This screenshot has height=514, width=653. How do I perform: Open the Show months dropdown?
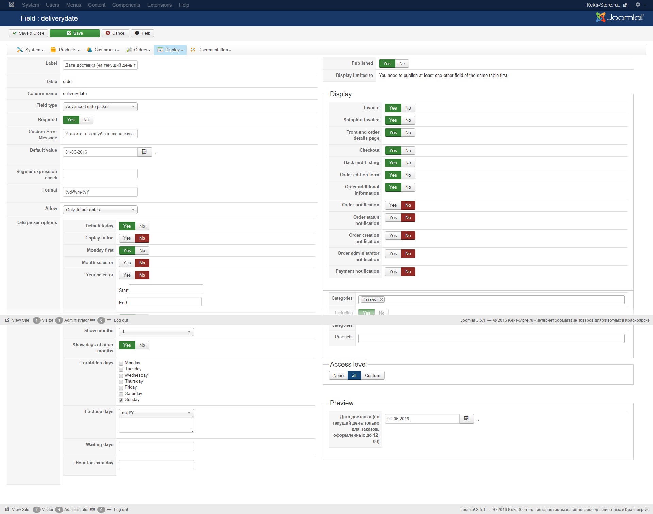pyautogui.click(x=156, y=332)
